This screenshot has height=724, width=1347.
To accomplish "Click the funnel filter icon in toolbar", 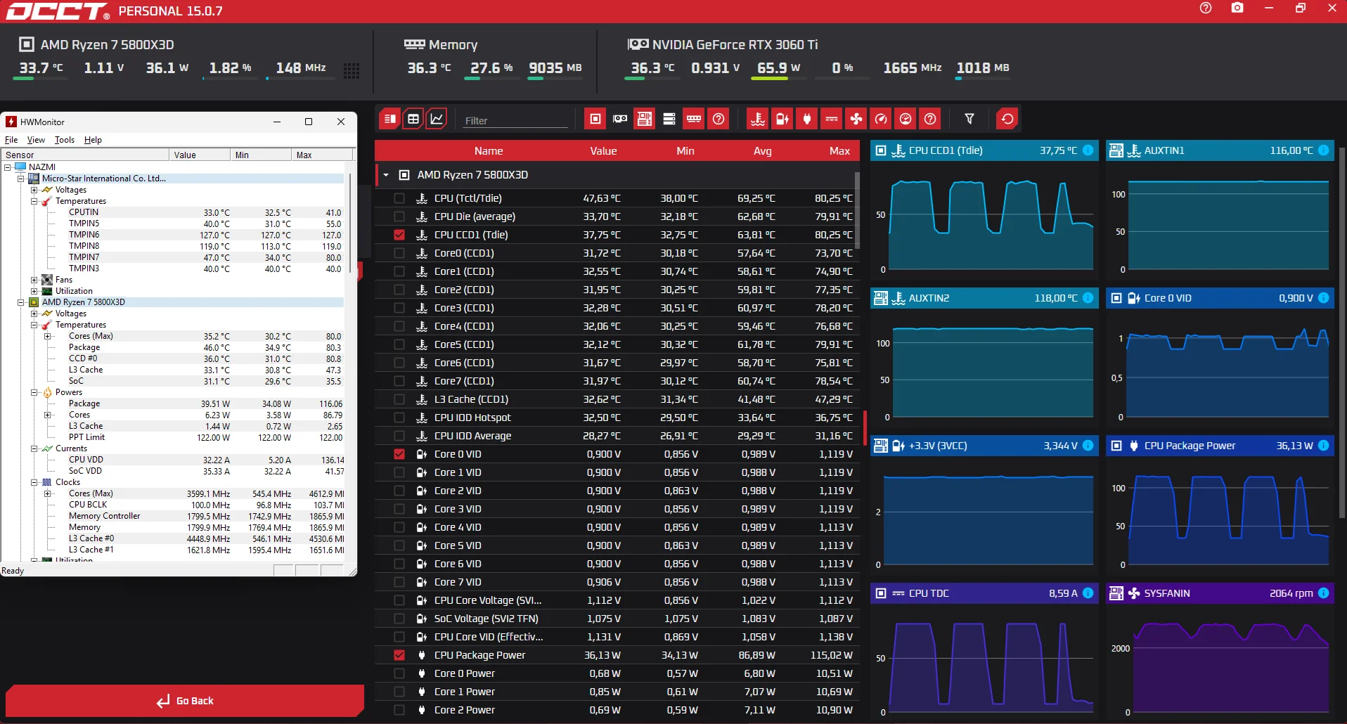I will [x=969, y=119].
